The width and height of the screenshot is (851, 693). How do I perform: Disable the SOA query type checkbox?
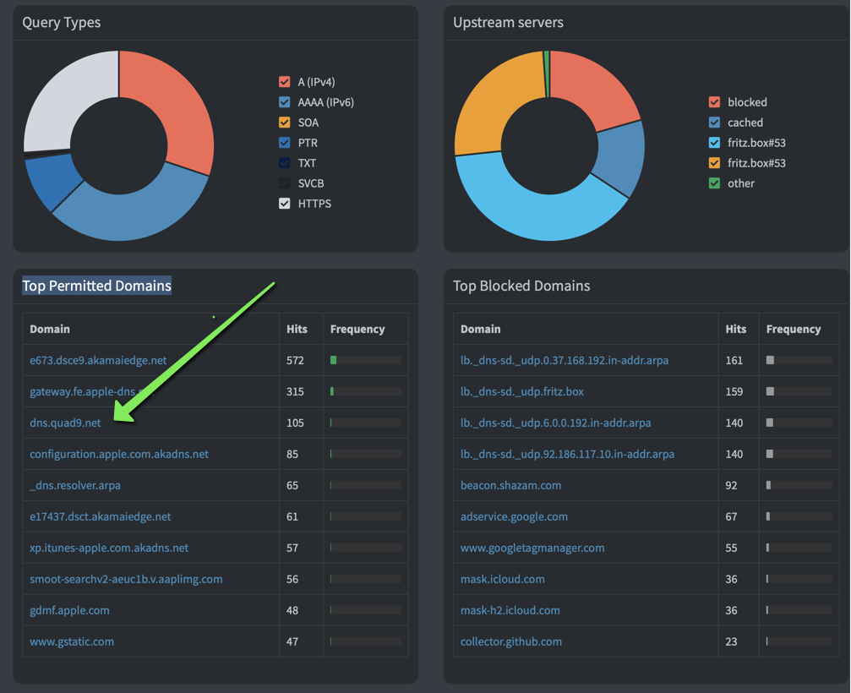284,122
